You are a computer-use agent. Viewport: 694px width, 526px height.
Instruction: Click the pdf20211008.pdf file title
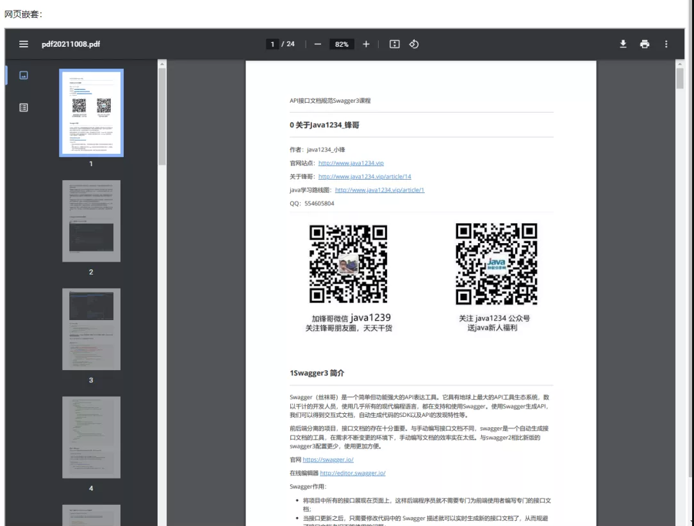click(x=71, y=44)
